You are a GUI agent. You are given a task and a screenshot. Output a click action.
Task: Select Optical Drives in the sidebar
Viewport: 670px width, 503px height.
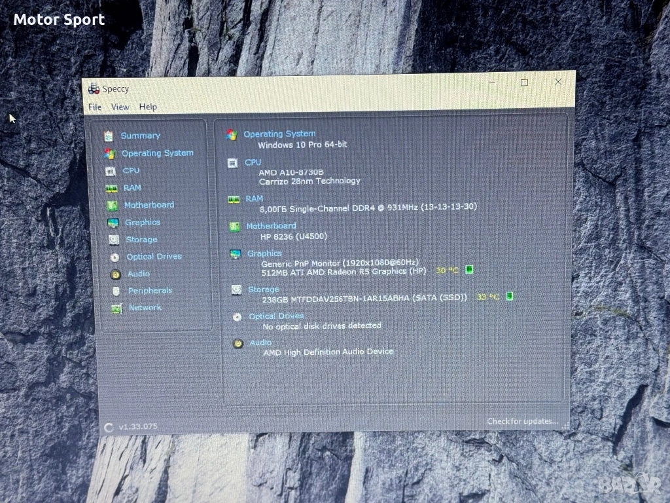154,257
